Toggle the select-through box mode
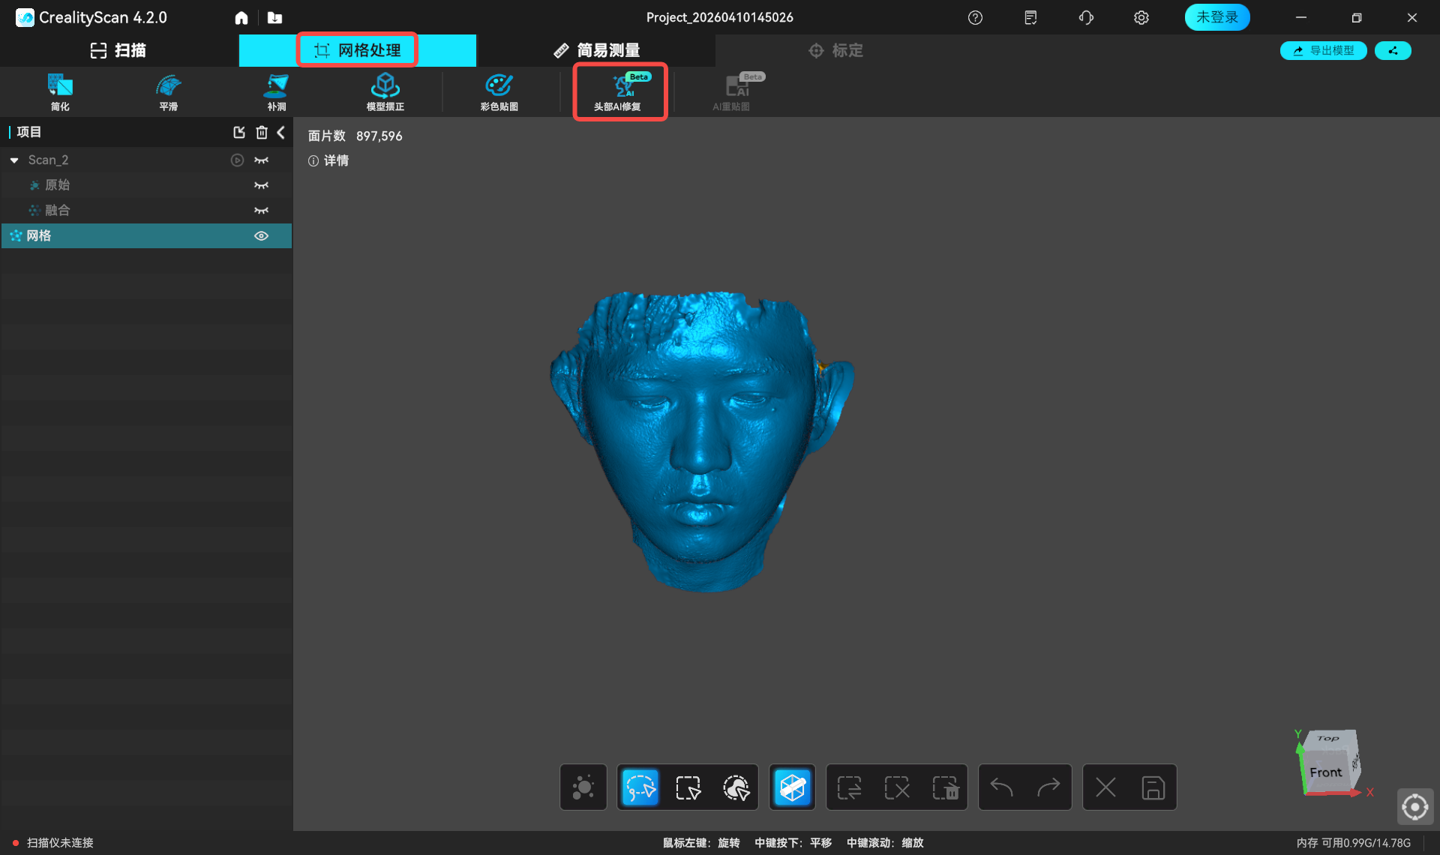Viewport: 1440px width, 855px height. tap(793, 787)
